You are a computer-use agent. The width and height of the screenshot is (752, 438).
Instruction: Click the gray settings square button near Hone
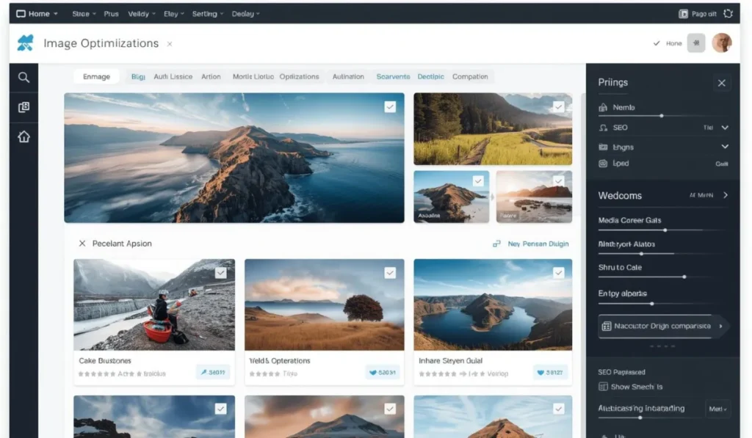(696, 43)
